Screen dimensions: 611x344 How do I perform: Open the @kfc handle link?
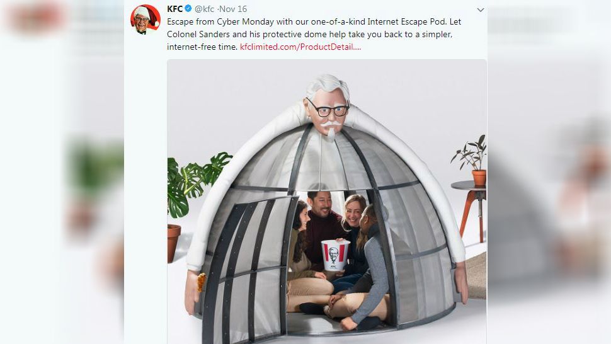(204, 9)
